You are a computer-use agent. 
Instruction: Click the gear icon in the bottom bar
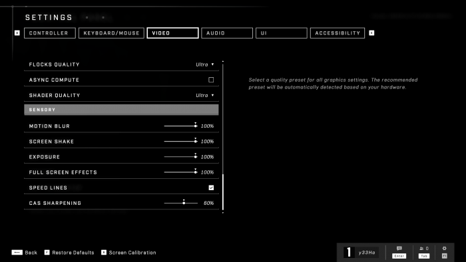pos(444,248)
